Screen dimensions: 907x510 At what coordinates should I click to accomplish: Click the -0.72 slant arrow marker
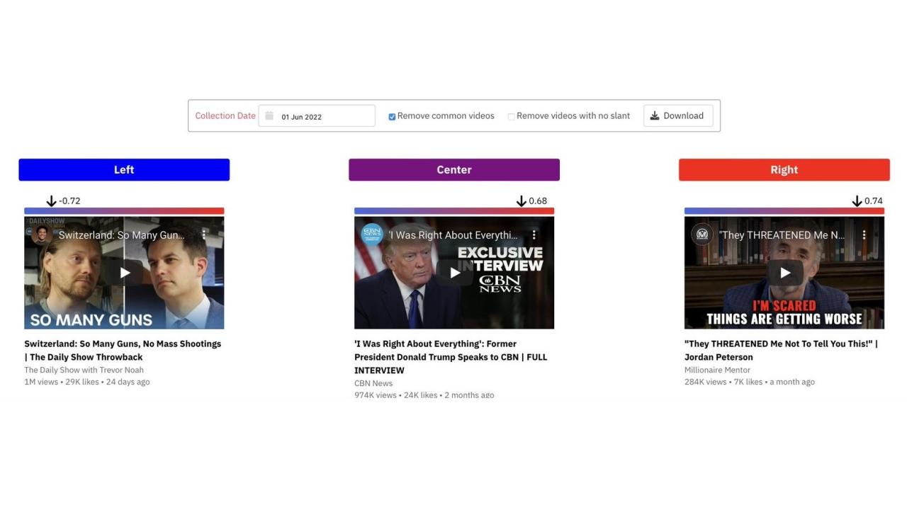51,201
